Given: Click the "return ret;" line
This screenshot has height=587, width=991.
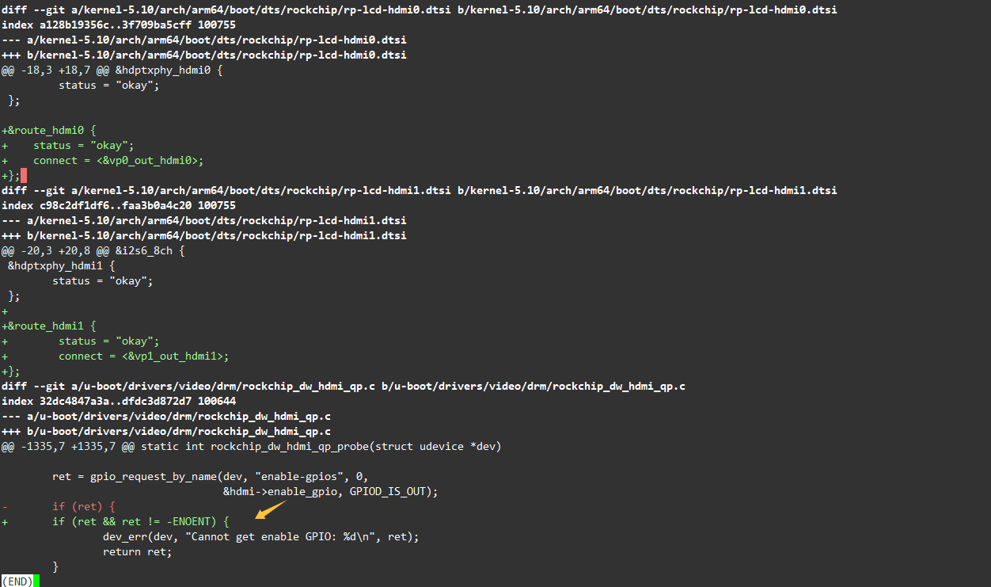Looking at the screenshot, I should 137,551.
